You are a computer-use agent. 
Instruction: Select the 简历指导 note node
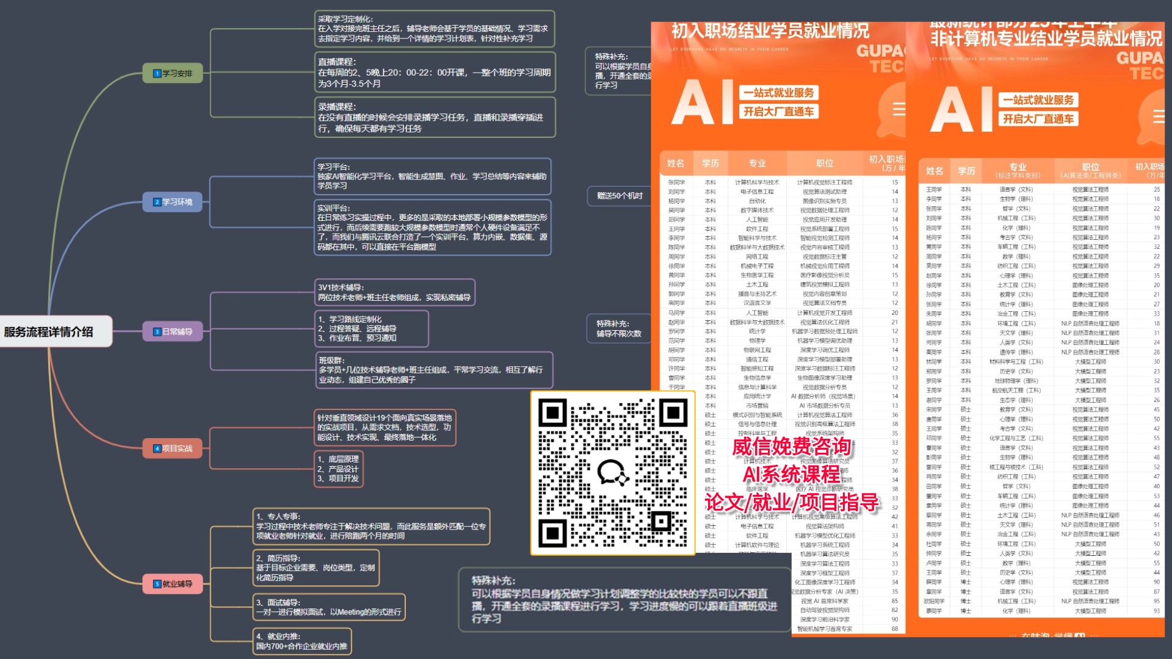[316, 568]
